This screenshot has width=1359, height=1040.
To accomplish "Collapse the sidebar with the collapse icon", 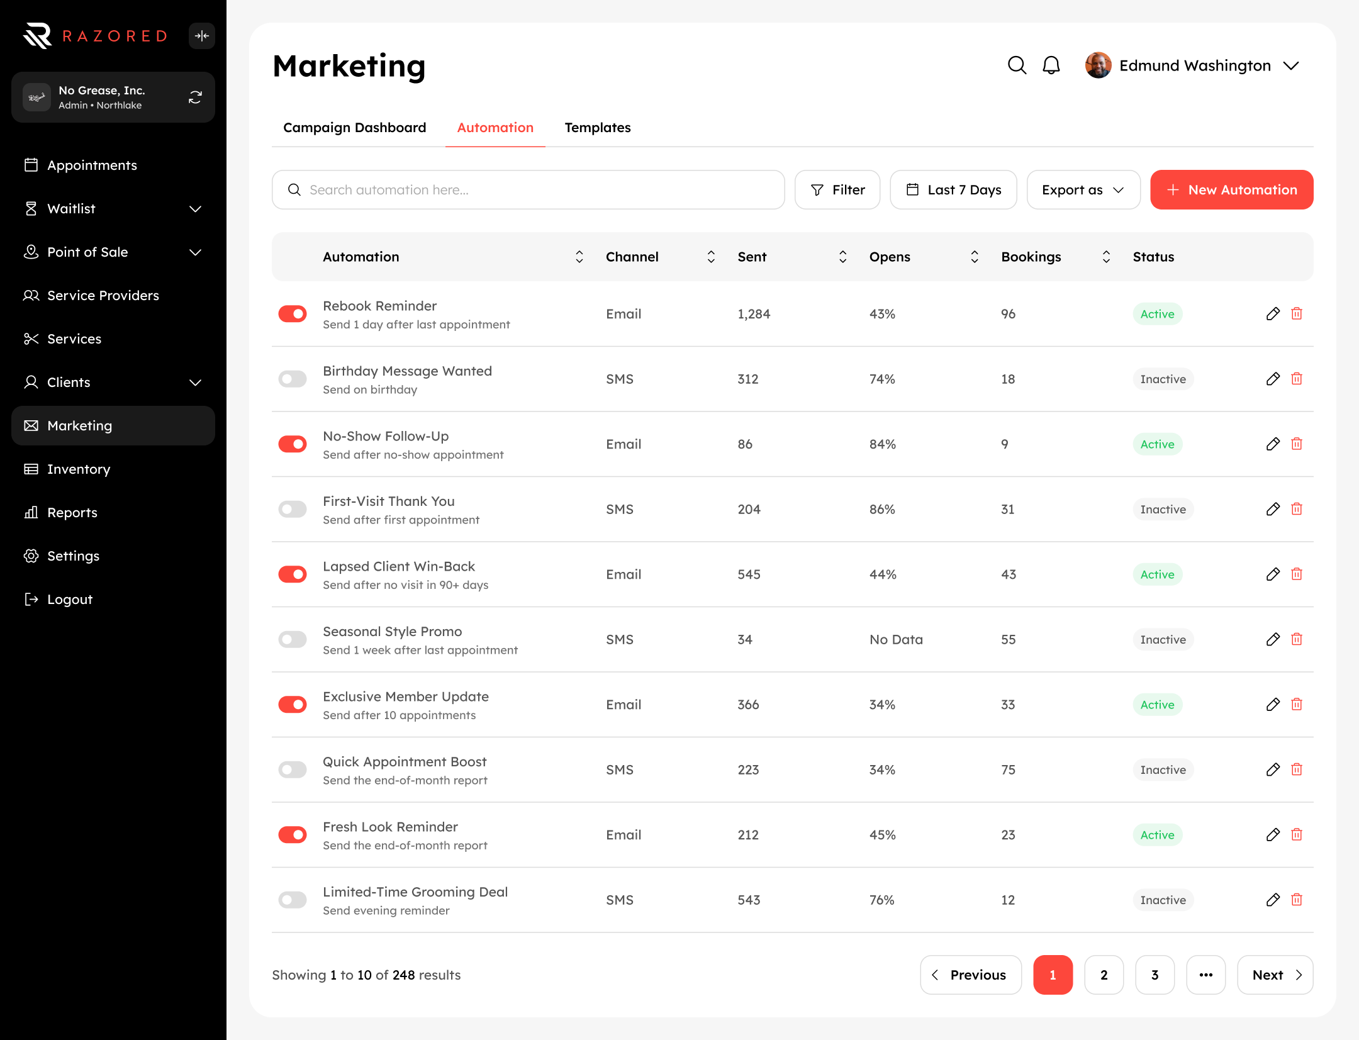I will 202,36.
